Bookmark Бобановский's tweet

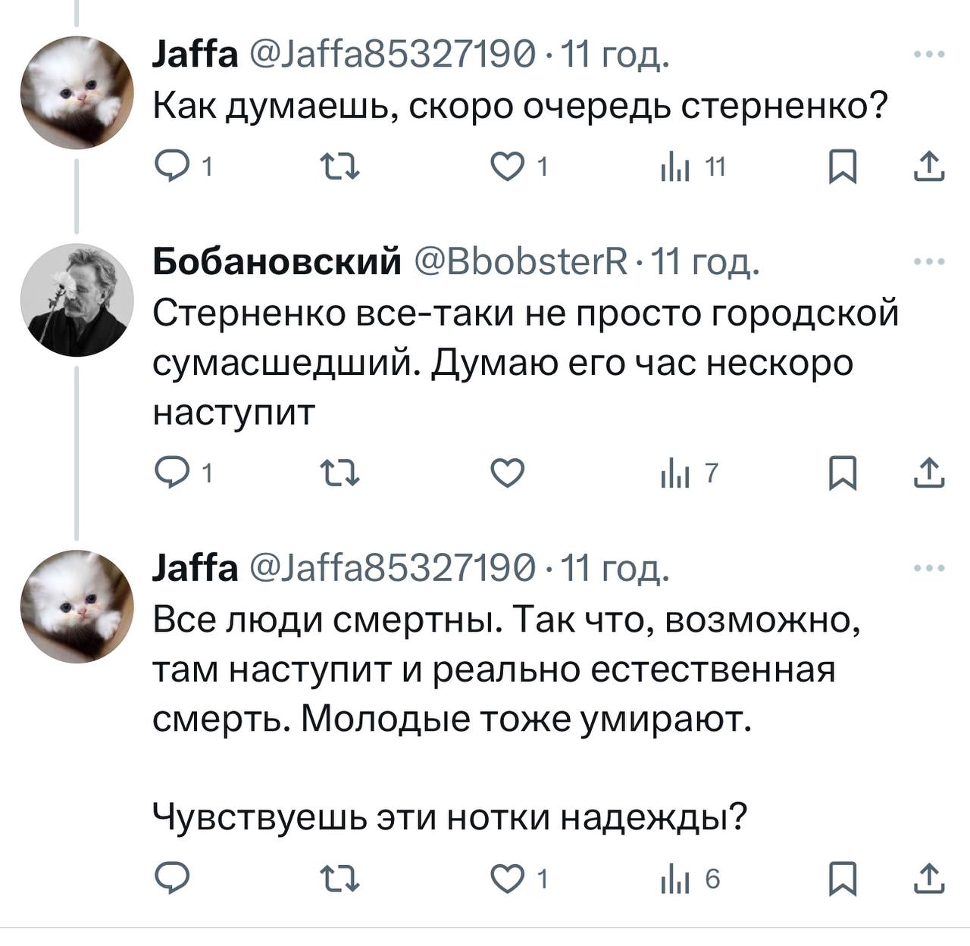tap(842, 473)
